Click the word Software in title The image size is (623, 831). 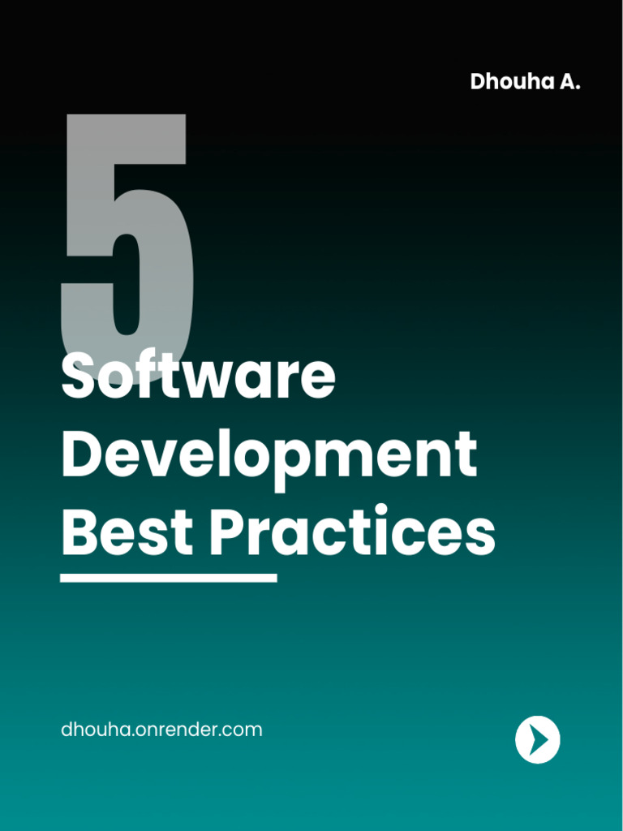198,374
